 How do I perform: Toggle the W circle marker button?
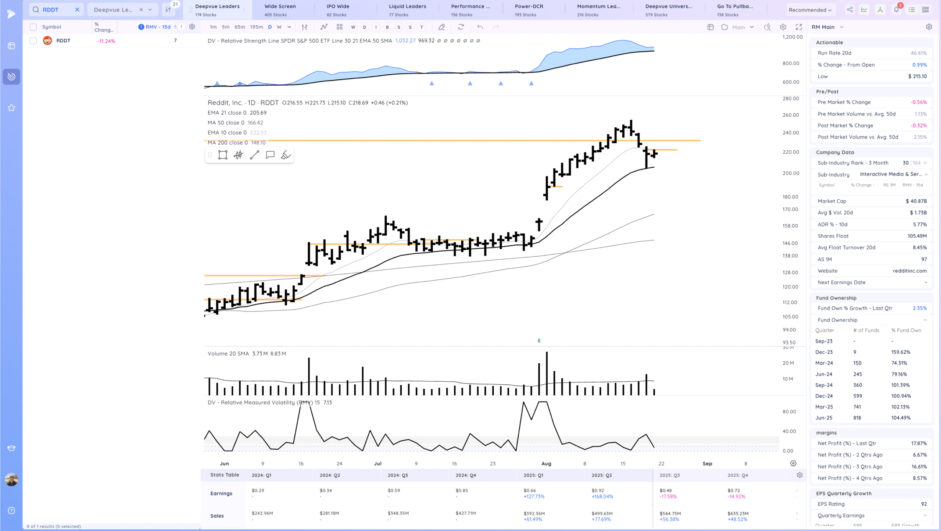tap(353, 27)
